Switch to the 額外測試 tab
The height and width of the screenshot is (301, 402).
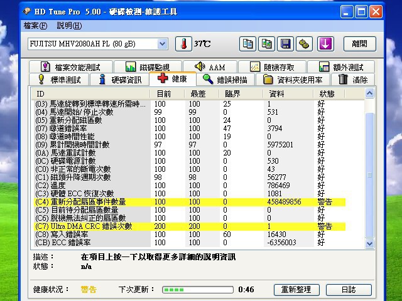(341, 67)
